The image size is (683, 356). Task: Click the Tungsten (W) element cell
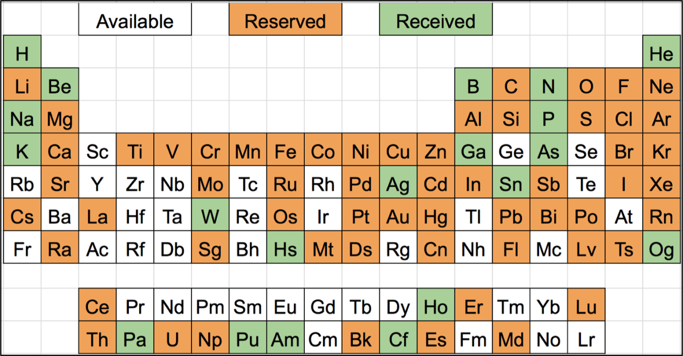[x=210, y=217]
